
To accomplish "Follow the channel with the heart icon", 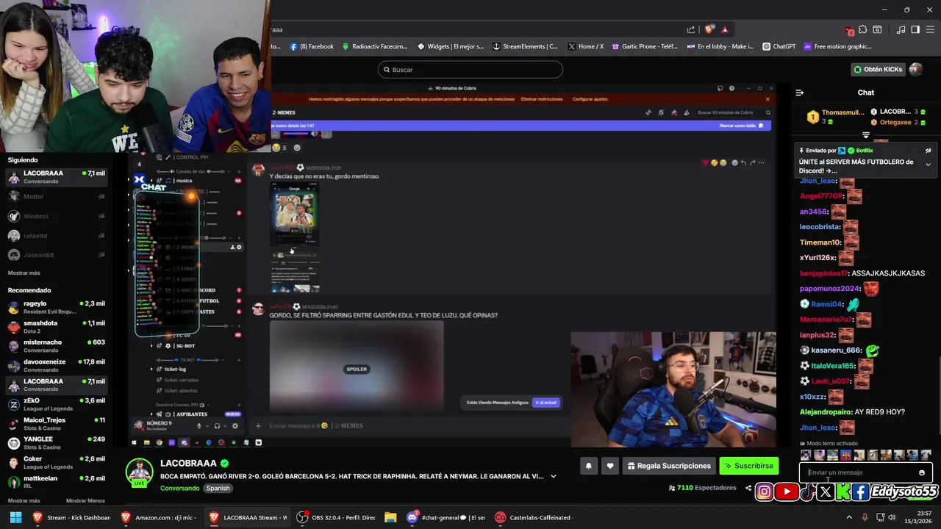I will point(610,466).
